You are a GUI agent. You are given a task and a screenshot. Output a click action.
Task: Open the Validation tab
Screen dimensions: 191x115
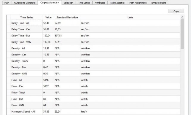coord(69,3)
